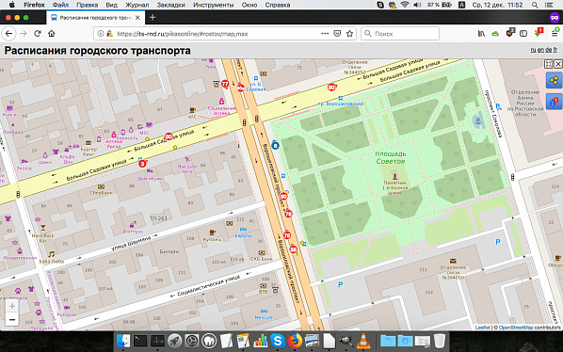
Task: Click the улица Шаумяна street label
Action: (131, 243)
